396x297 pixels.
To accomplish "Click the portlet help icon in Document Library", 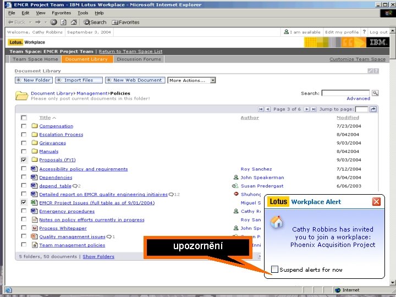I will point(376,71).
